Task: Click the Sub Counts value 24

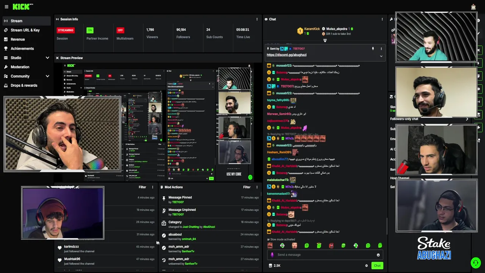Action: coord(208,30)
